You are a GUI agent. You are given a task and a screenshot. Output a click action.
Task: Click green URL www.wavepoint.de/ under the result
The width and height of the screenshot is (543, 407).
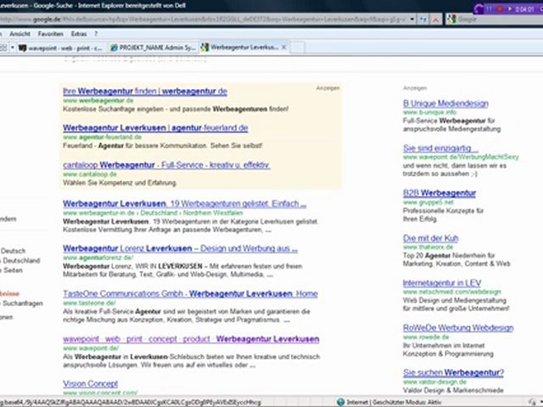91,348
